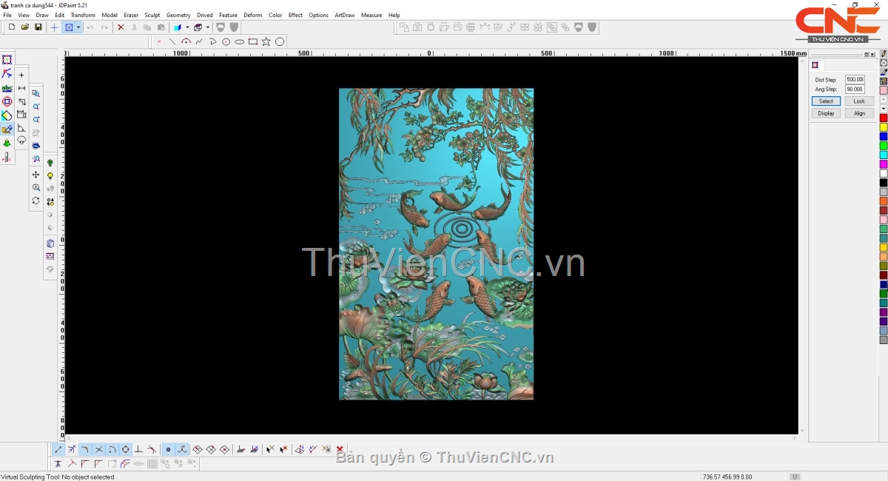Image resolution: width=888 pixels, height=481 pixels.
Task: Expand the view mode dropdown arrow
Action: pos(78,27)
